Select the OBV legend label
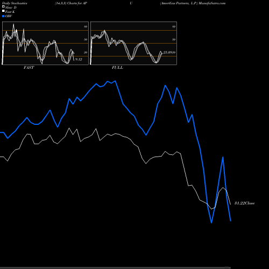 tap(9, 16)
